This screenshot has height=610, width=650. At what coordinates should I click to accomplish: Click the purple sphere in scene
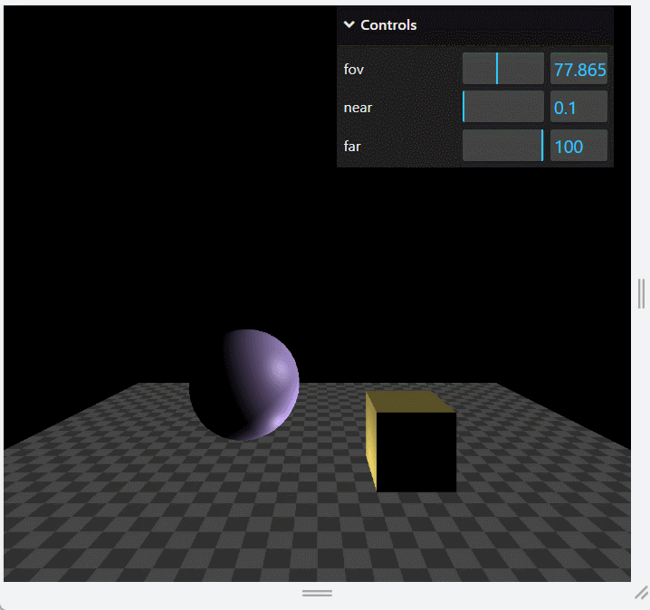click(244, 385)
